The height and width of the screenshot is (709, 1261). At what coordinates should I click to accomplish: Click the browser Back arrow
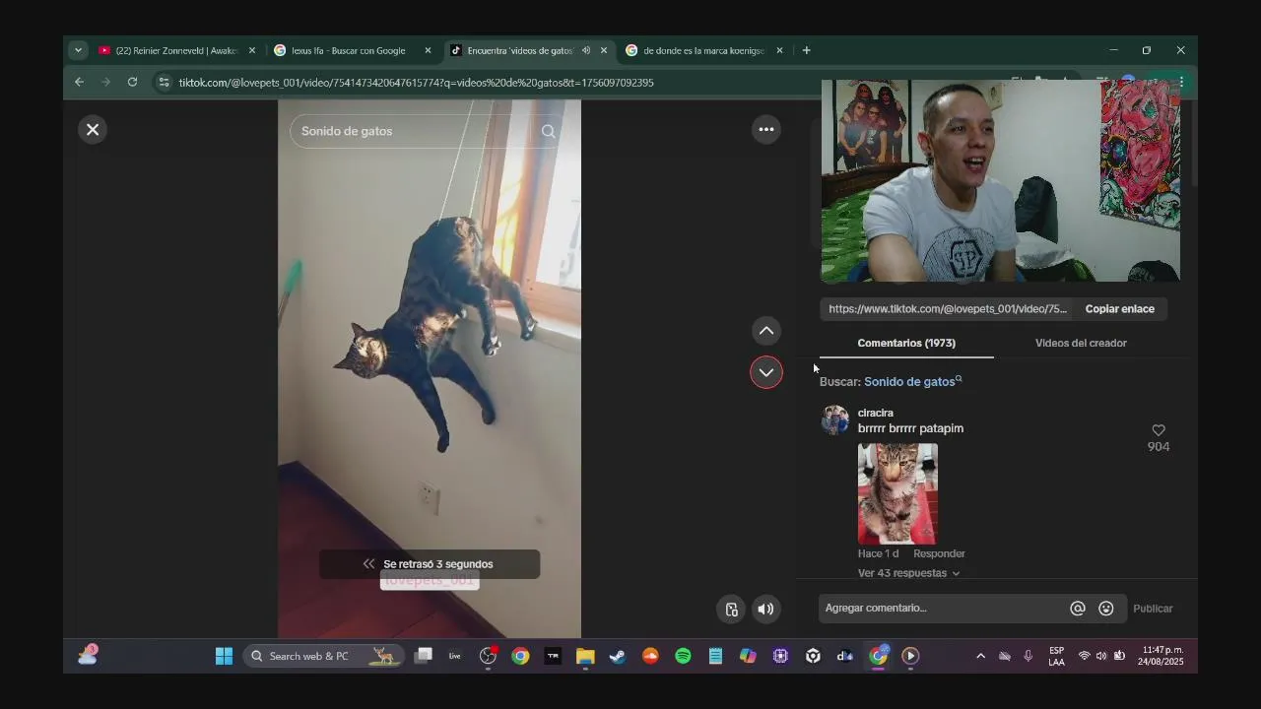(79, 82)
